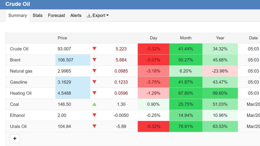Screen dimensions: 260x146
Task: Open the Heating Oil commodity link
Action: pos(21,93)
